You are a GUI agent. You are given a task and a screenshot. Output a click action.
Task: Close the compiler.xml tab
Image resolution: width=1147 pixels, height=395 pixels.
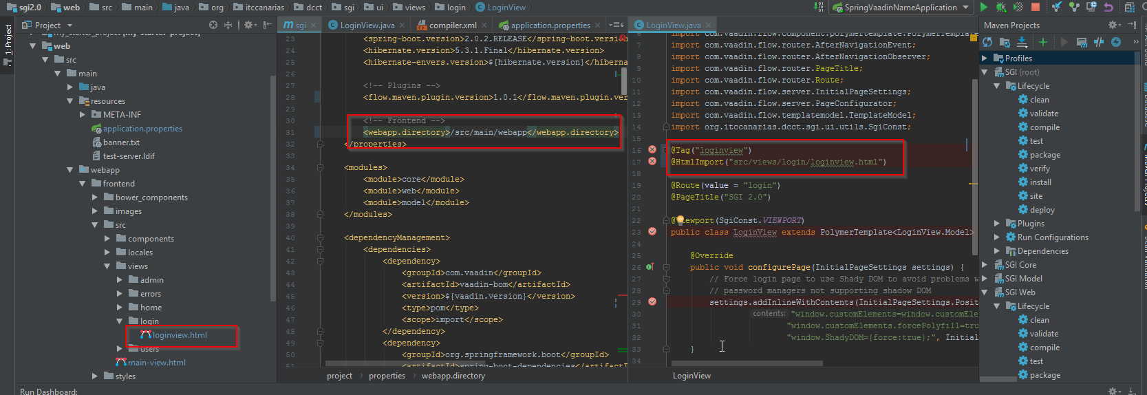484,25
